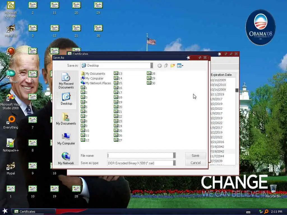This screenshot has height=215, width=287.
Task: Select file 12 in file list
Action: pyautogui.click(x=85, y=140)
